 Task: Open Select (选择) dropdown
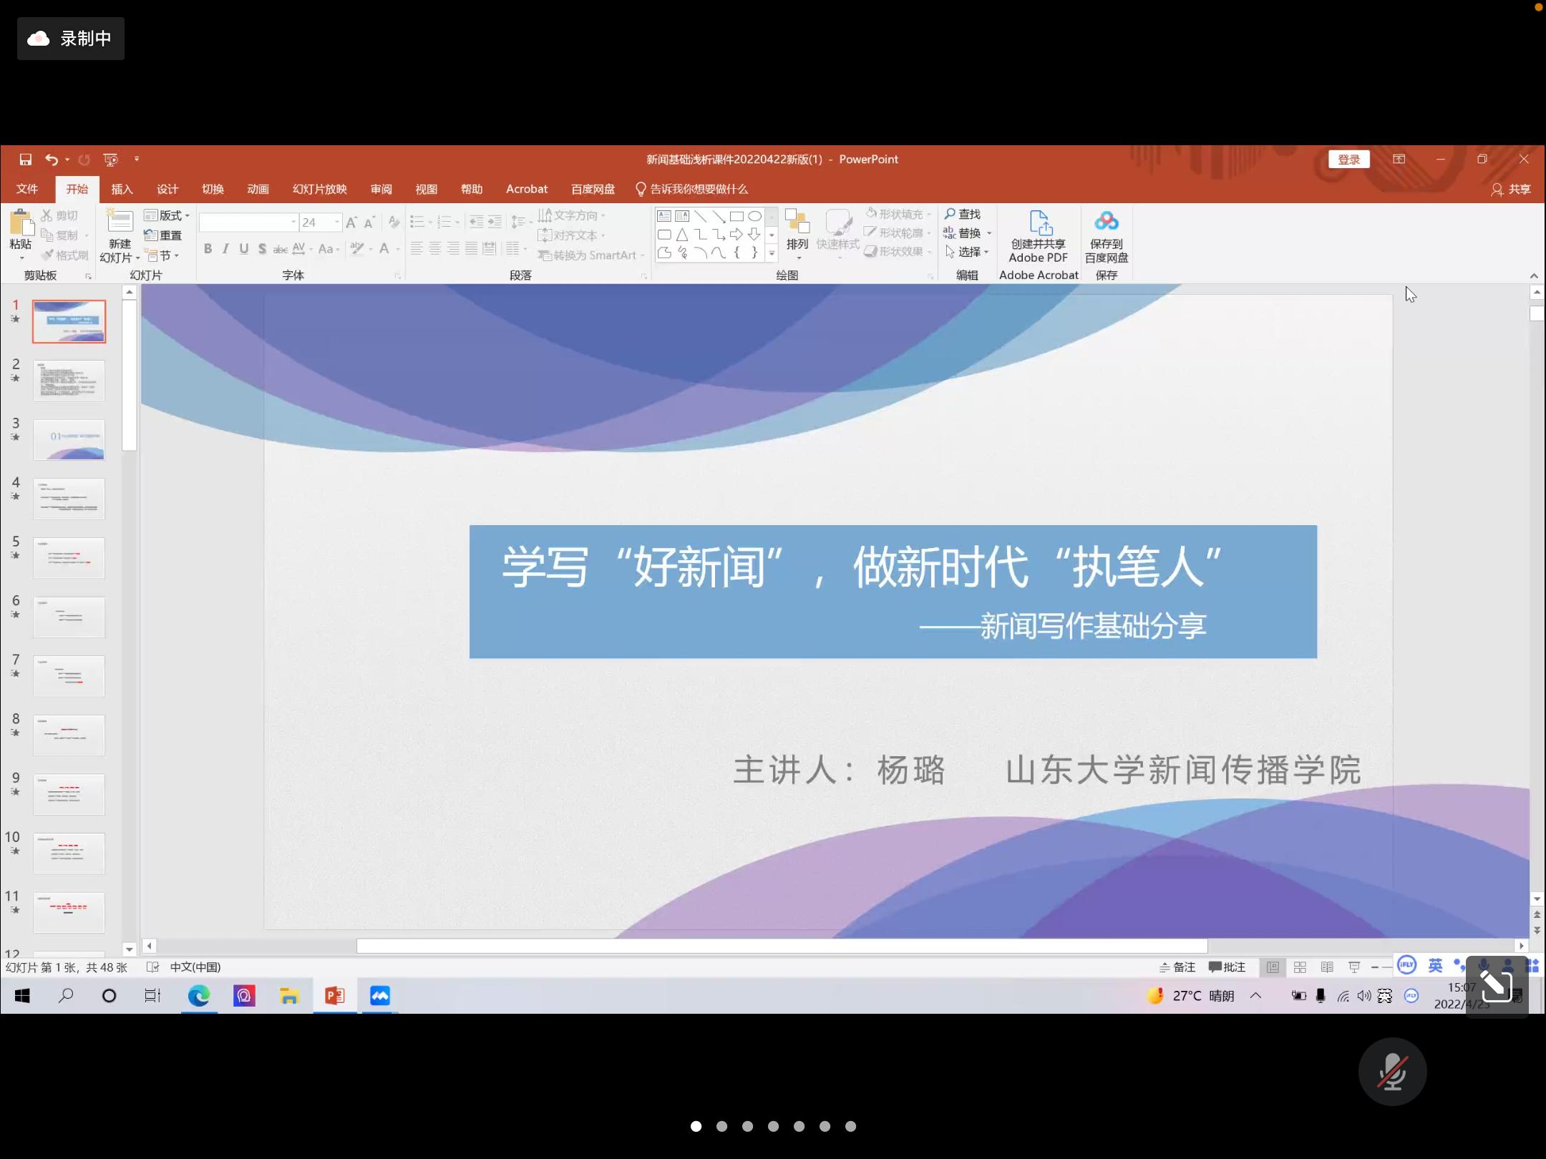pyautogui.click(x=967, y=252)
